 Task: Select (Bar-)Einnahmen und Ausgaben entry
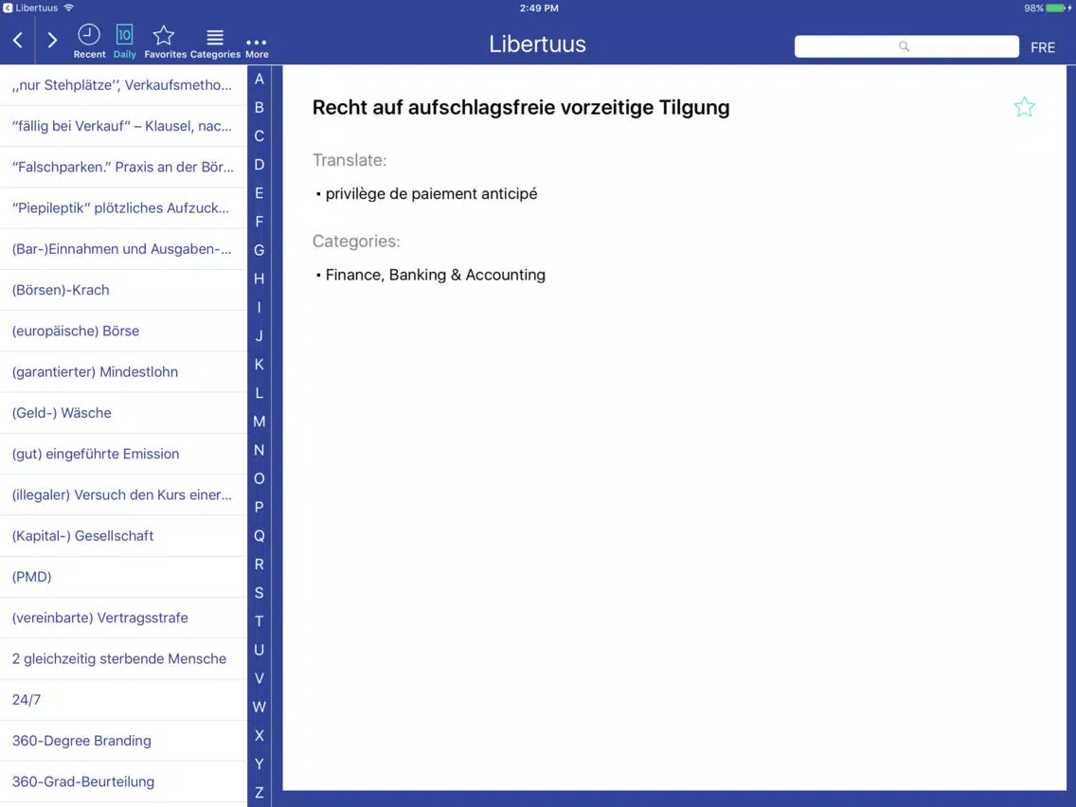pyautogui.click(x=123, y=249)
